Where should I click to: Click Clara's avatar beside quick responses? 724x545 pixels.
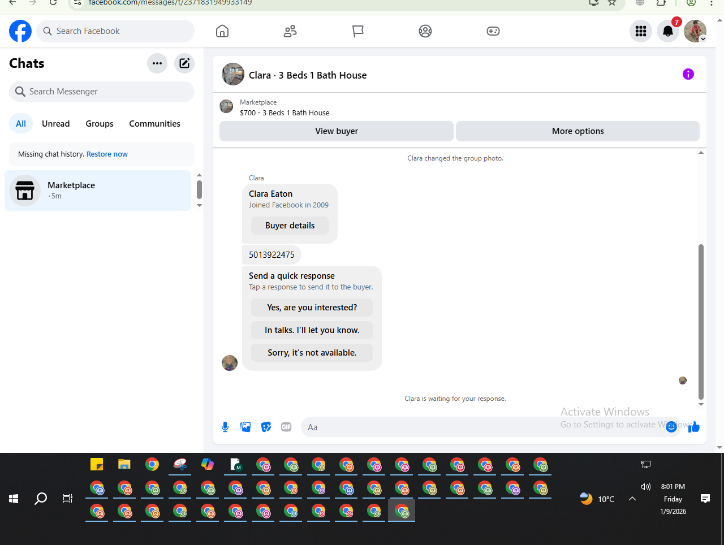pos(230,363)
